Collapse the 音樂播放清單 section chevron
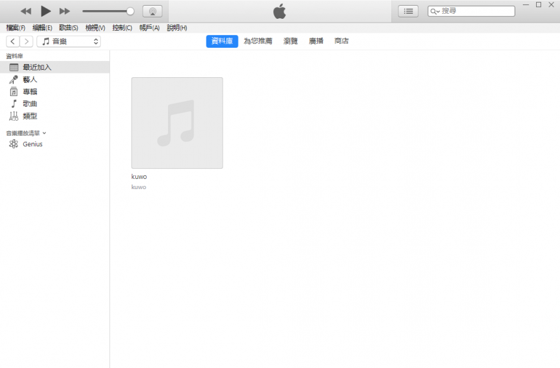The image size is (560, 368). click(x=44, y=133)
